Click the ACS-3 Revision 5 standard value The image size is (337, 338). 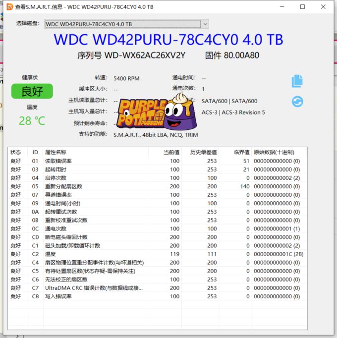tap(233, 113)
